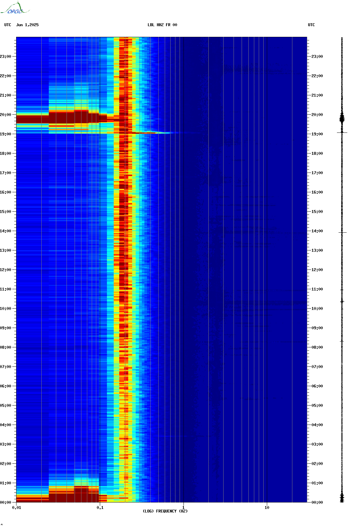Click the right axis '20:00' time label
This screenshot has width=356, height=528.
coord(317,115)
